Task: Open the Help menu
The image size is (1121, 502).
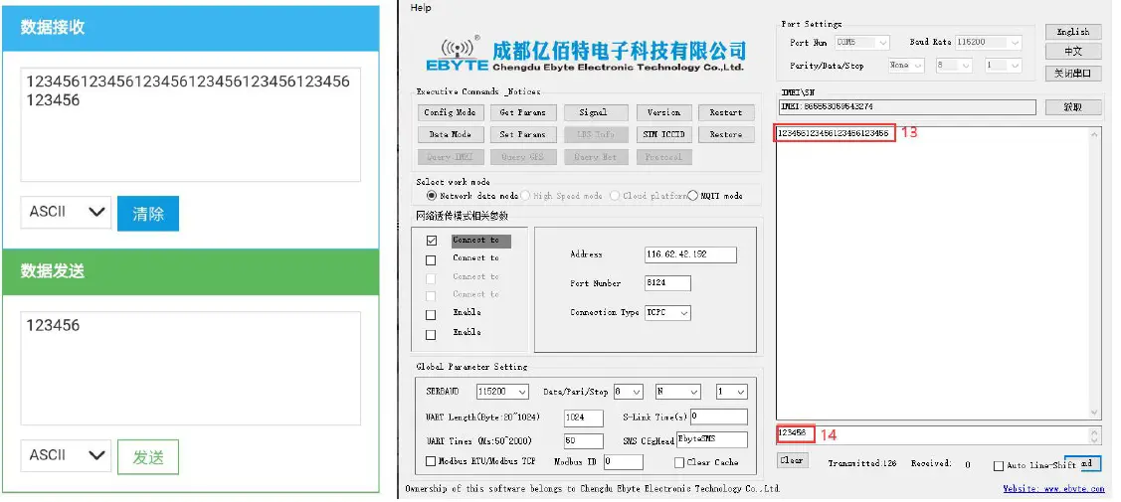Action: click(421, 8)
